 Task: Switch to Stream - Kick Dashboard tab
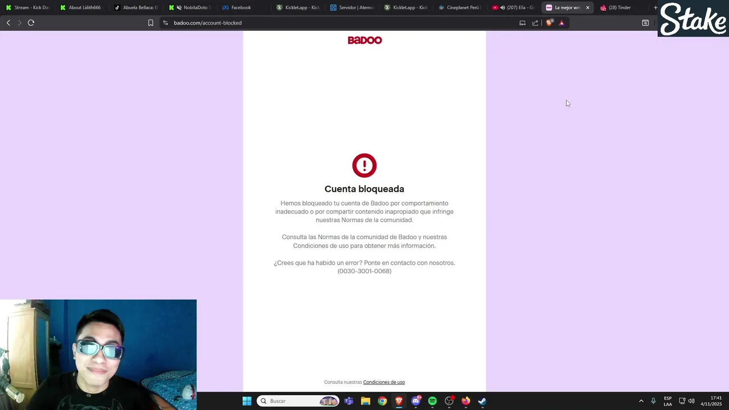27,7
